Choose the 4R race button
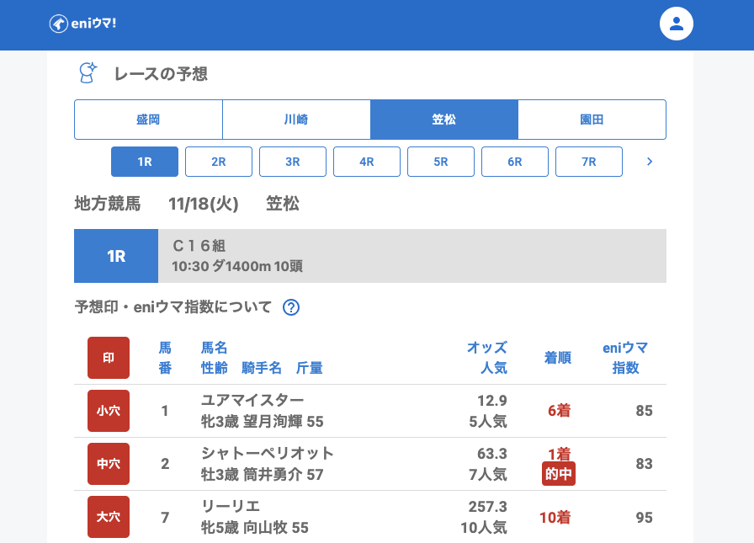Image resolution: width=754 pixels, height=543 pixels. (367, 162)
